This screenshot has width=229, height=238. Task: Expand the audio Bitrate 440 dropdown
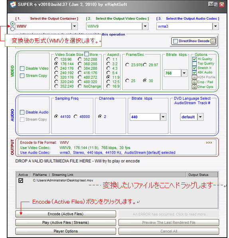163,117
